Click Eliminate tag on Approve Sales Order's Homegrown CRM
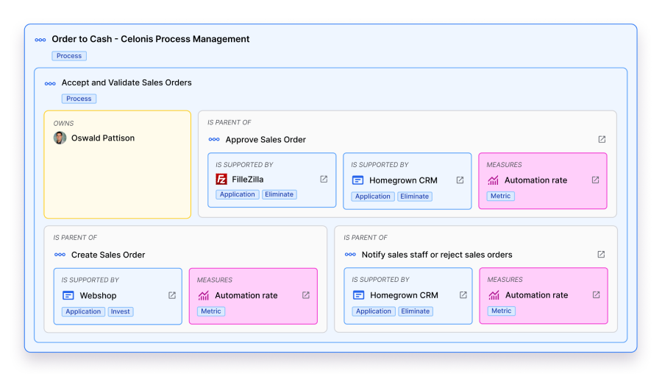662x374 pixels. (415, 197)
